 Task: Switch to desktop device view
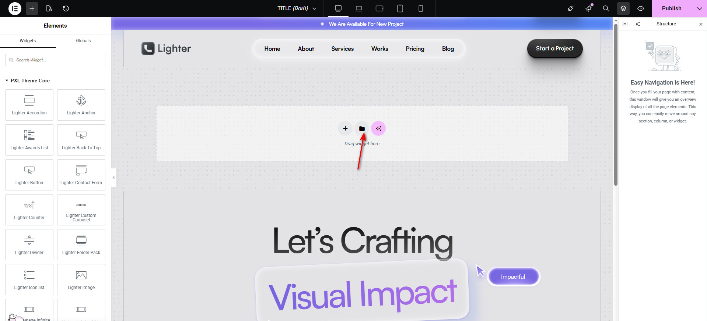point(338,8)
